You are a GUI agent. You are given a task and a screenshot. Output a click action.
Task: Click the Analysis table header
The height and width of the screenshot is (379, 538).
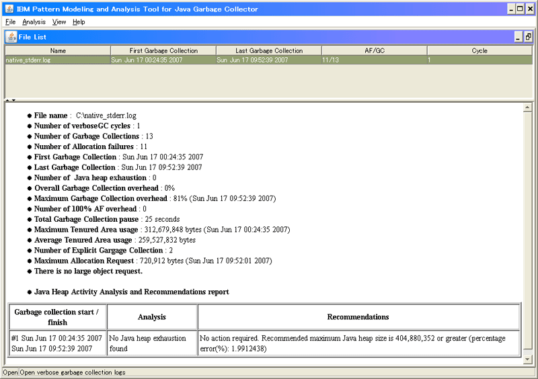(152, 317)
